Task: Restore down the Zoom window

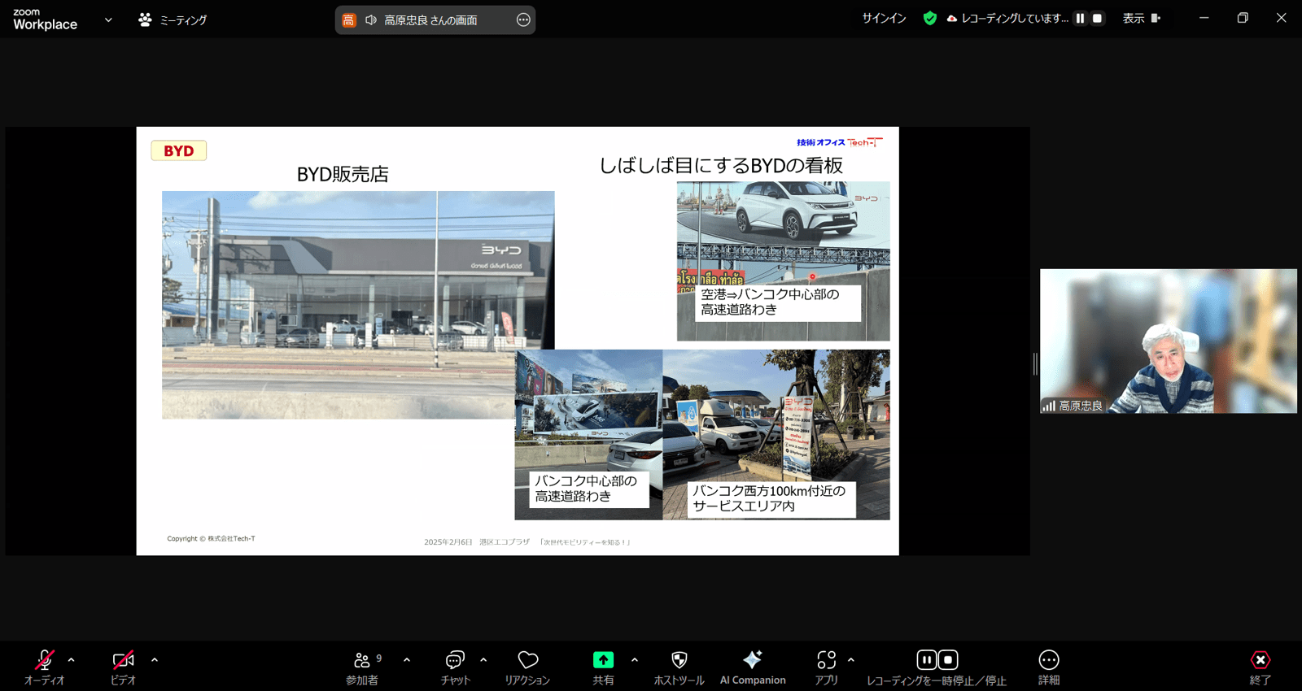Action: click(1243, 18)
